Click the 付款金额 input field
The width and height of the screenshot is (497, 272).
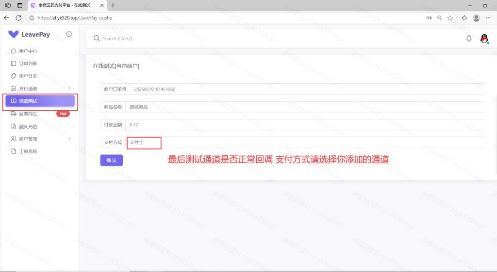(305, 125)
